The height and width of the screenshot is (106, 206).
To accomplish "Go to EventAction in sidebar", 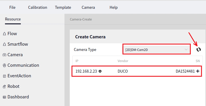I will pos(19,76).
